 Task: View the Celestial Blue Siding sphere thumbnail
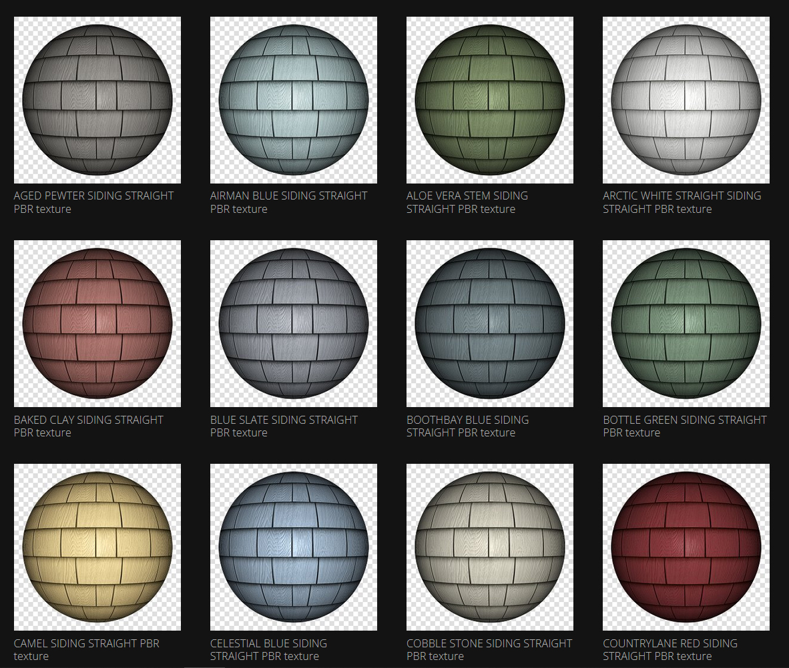pos(293,547)
